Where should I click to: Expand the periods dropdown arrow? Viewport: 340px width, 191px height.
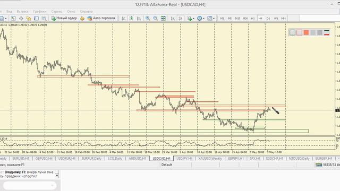click(203, 19)
